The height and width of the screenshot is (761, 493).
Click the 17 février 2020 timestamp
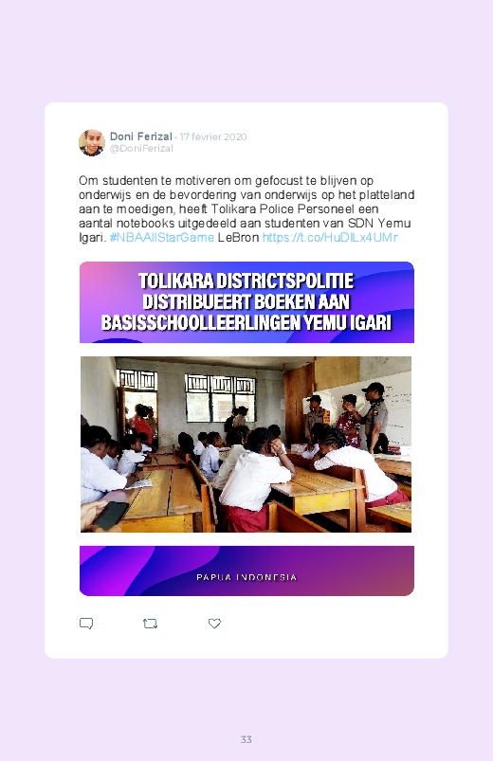(213, 136)
